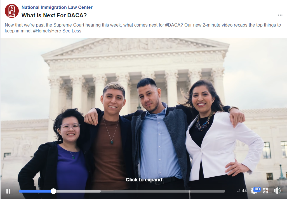
Task: Open the video quality settings gear
Action: (253, 191)
